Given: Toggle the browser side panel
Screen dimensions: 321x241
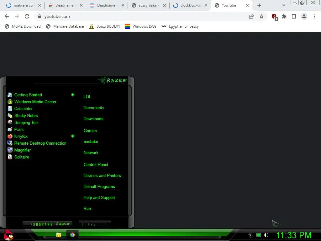Looking at the screenshot, I should pos(294,16).
